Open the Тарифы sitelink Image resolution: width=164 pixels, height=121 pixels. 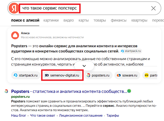(113, 116)
